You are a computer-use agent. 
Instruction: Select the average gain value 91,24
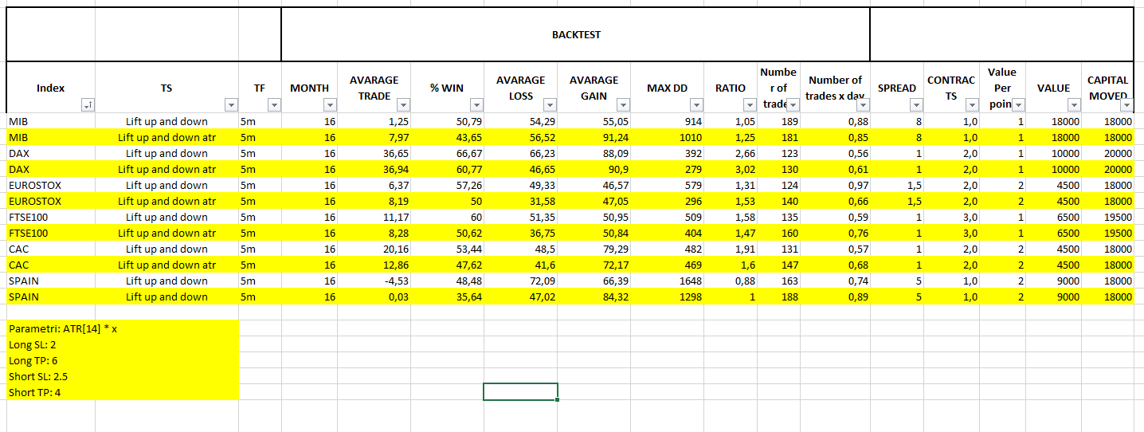tap(594, 137)
